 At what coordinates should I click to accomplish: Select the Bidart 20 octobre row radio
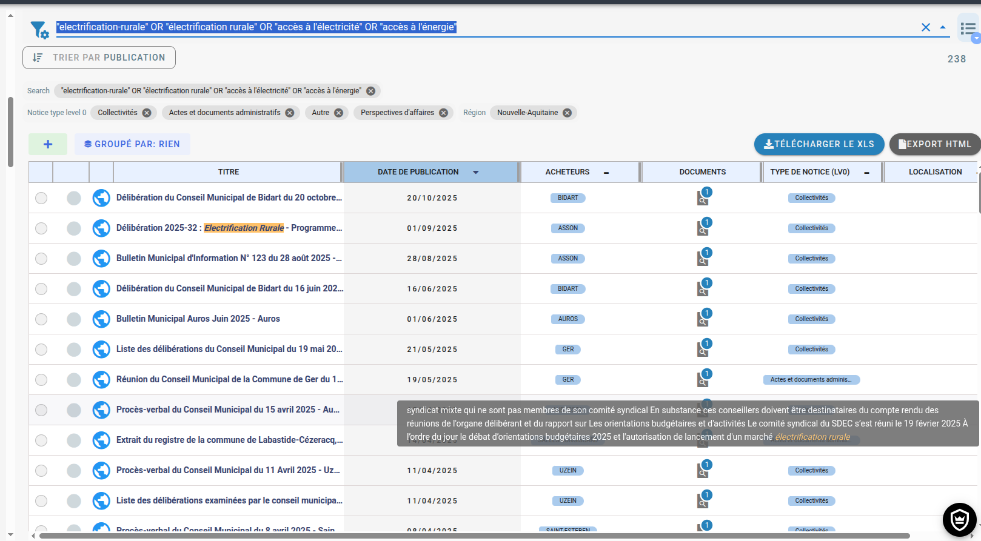point(41,198)
